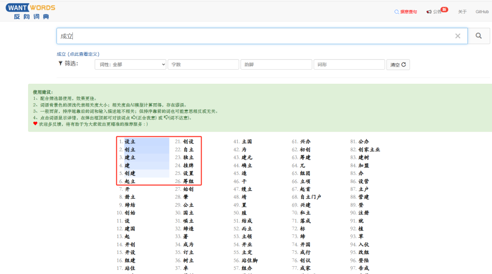492x274 pixels.
Task: Click the WantWords logo
Action: pos(31,12)
